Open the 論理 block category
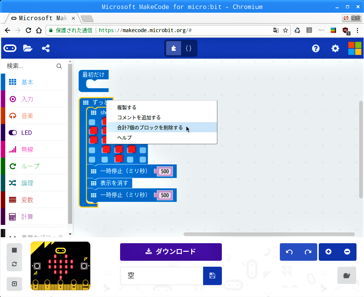364x297 pixels. coord(34,183)
